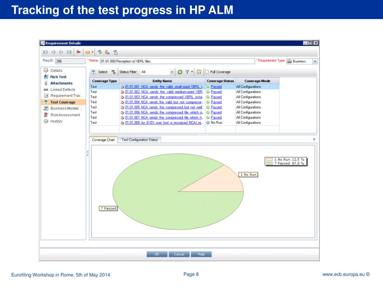Open the thesaurus tool
383x287 pixels.
(107, 52)
